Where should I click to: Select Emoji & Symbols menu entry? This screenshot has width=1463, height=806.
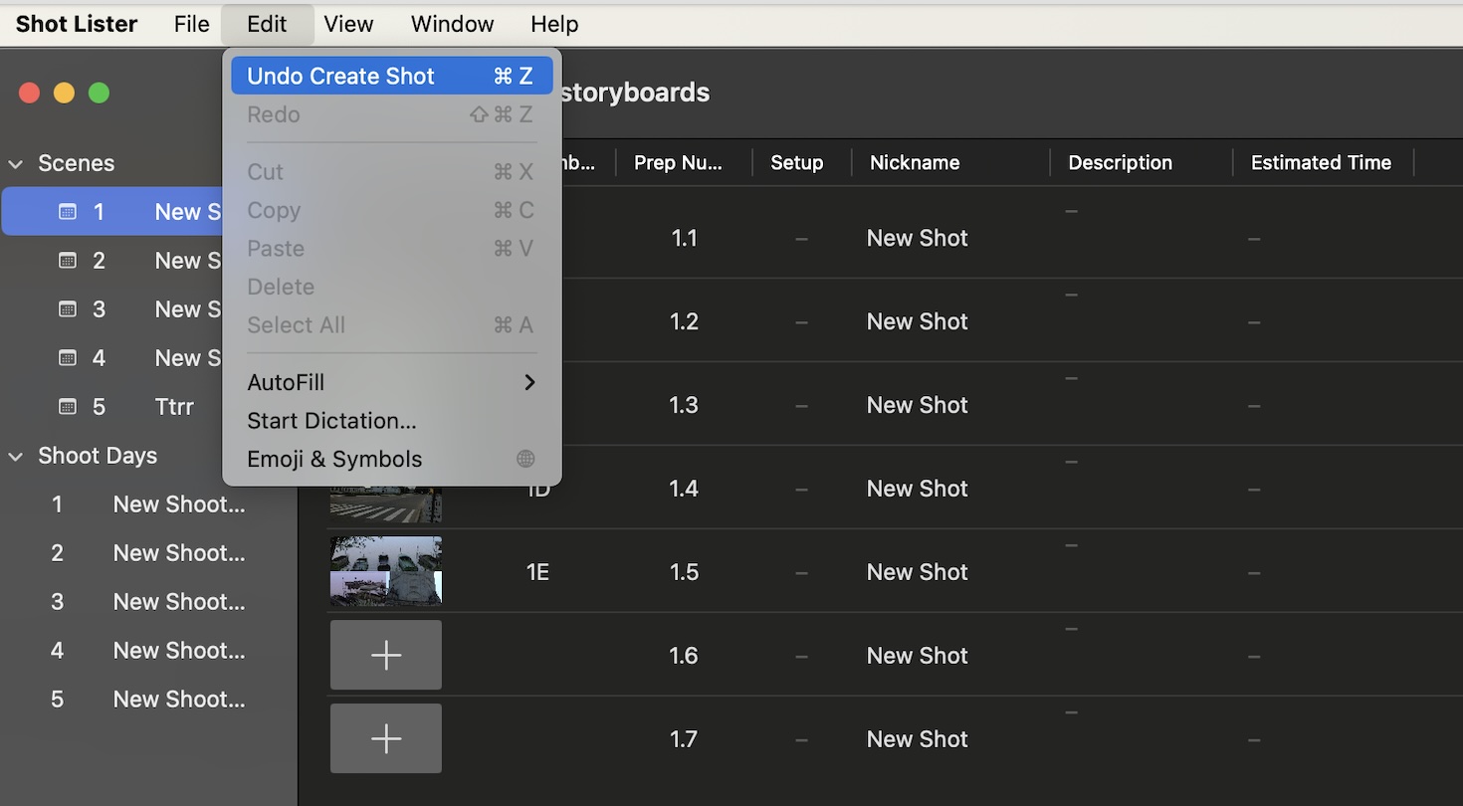392,459
